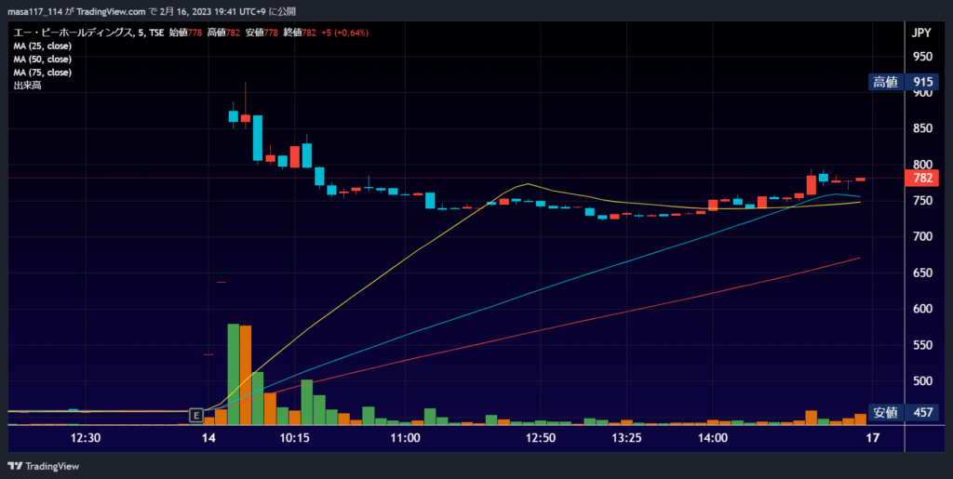Click the red 782 last price label

point(922,179)
